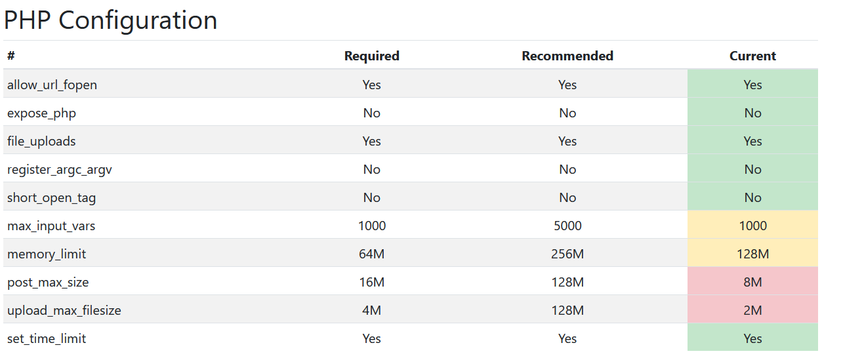Image resolution: width=843 pixels, height=362 pixels.
Task: Click the file_uploads setting name
Action: click(x=41, y=142)
